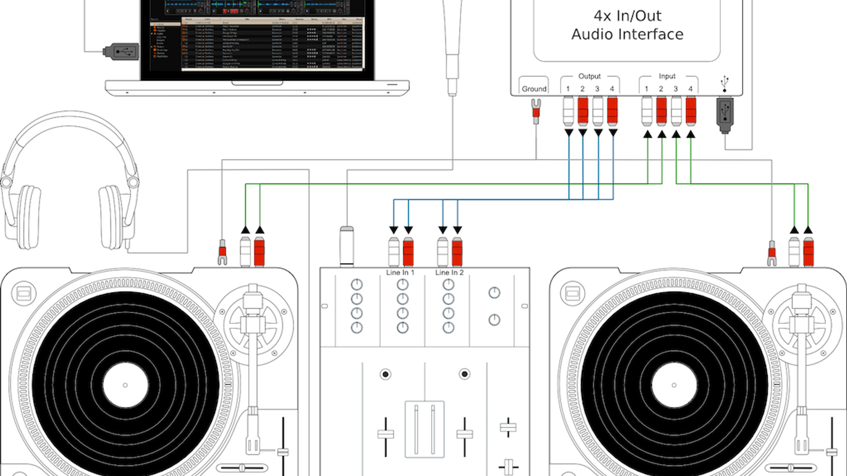Click the USB connector under the audio interface
Screen dimensions: 847x476
click(x=725, y=115)
